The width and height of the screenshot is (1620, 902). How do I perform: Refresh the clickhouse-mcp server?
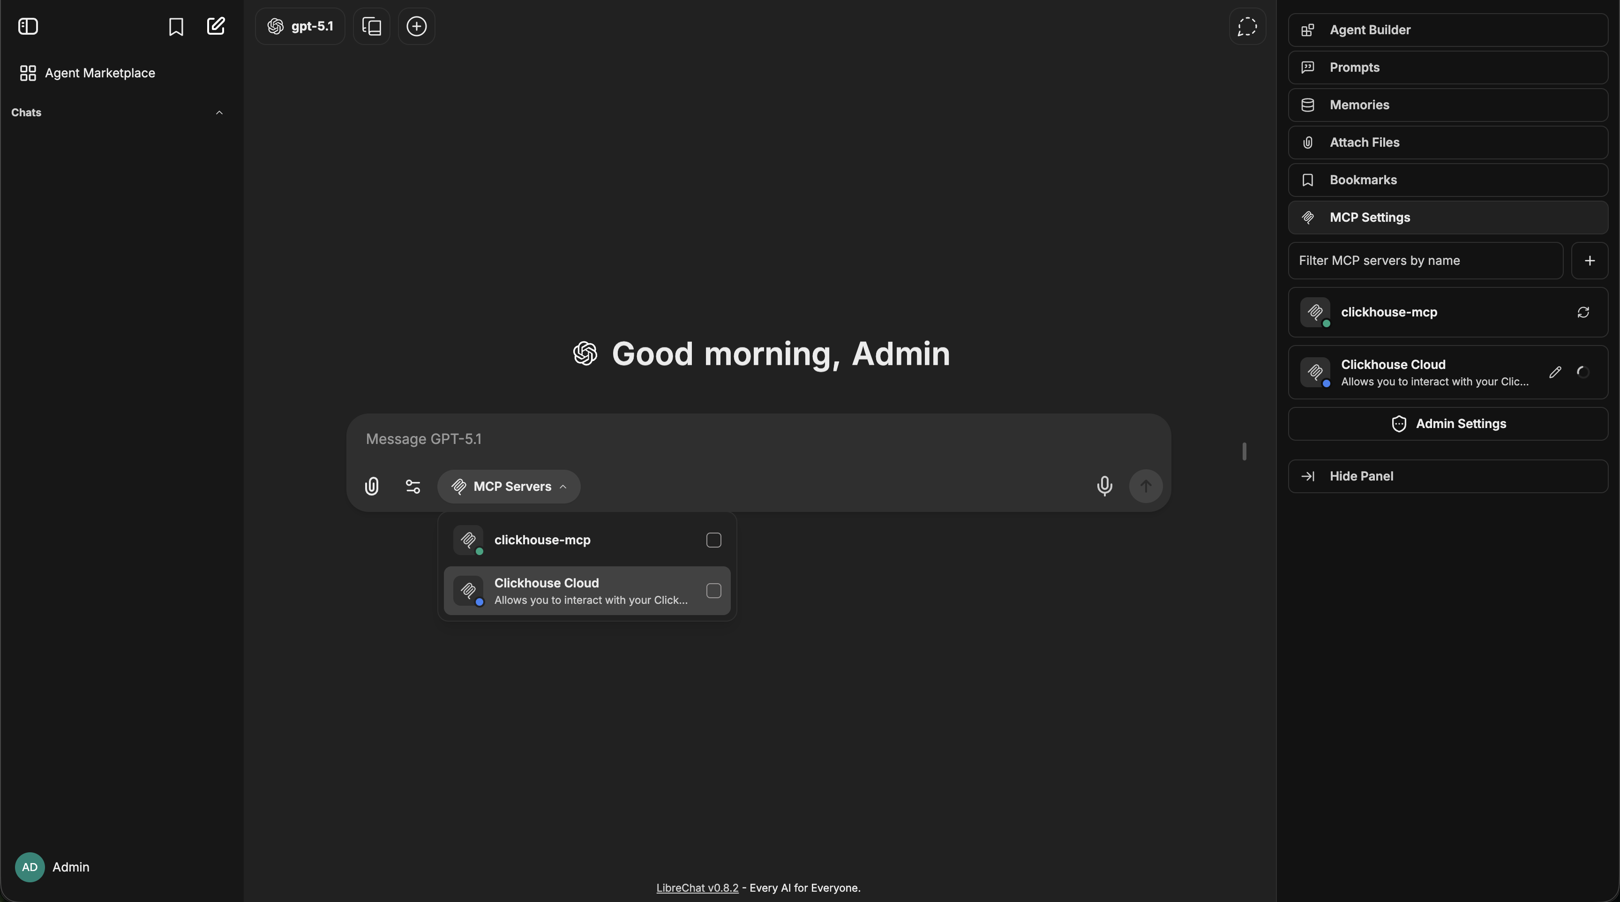click(1583, 312)
